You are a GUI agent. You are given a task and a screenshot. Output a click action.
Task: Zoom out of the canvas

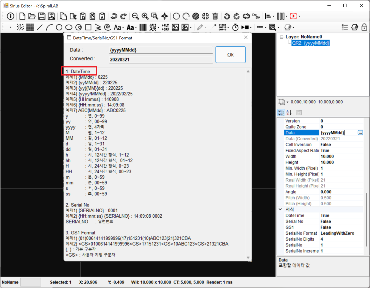pos(135,16)
